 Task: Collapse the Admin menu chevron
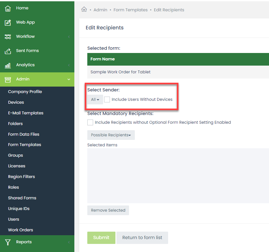tap(69, 79)
